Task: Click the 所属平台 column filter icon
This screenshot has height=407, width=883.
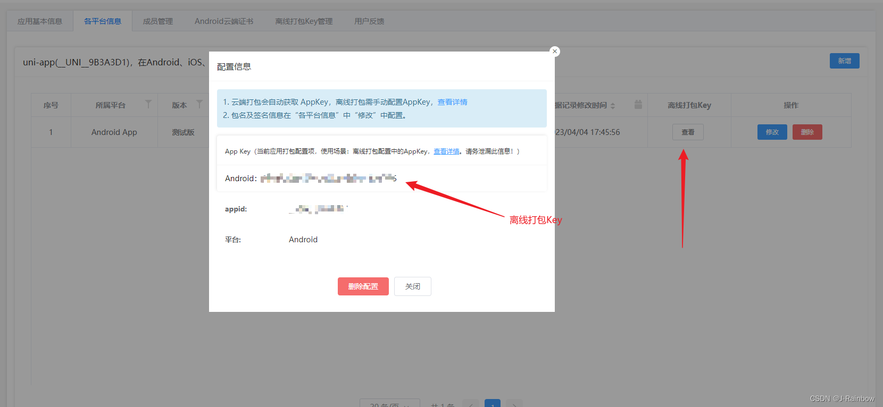Action: coord(148,104)
